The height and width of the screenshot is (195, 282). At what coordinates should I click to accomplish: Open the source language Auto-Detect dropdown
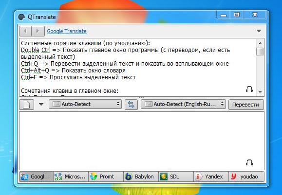(85, 104)
